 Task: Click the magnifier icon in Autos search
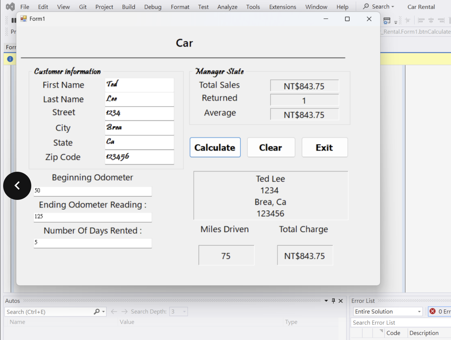point(97,312)
